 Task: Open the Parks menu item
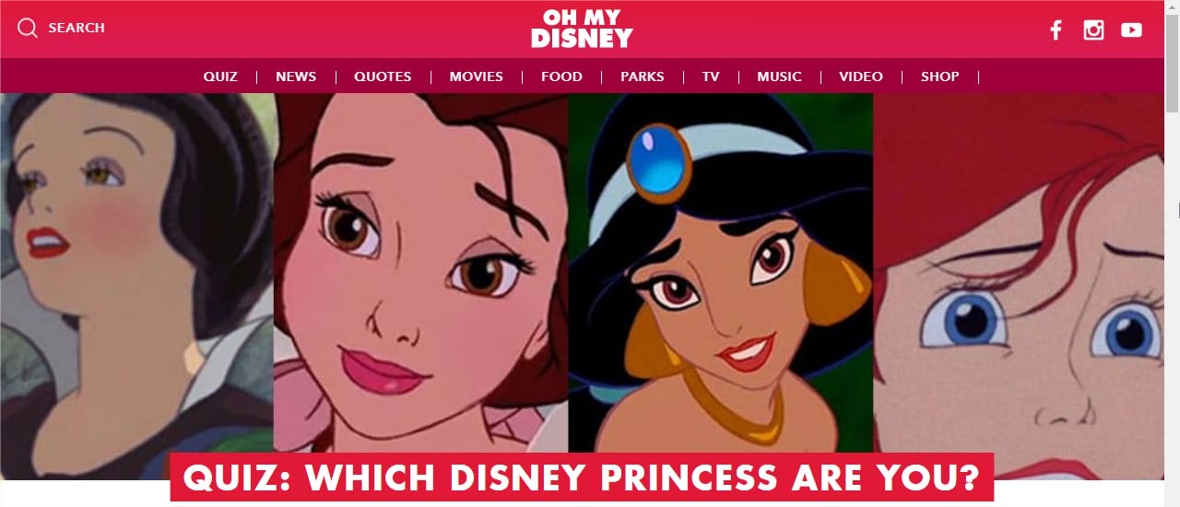click(x=642, y=77)
